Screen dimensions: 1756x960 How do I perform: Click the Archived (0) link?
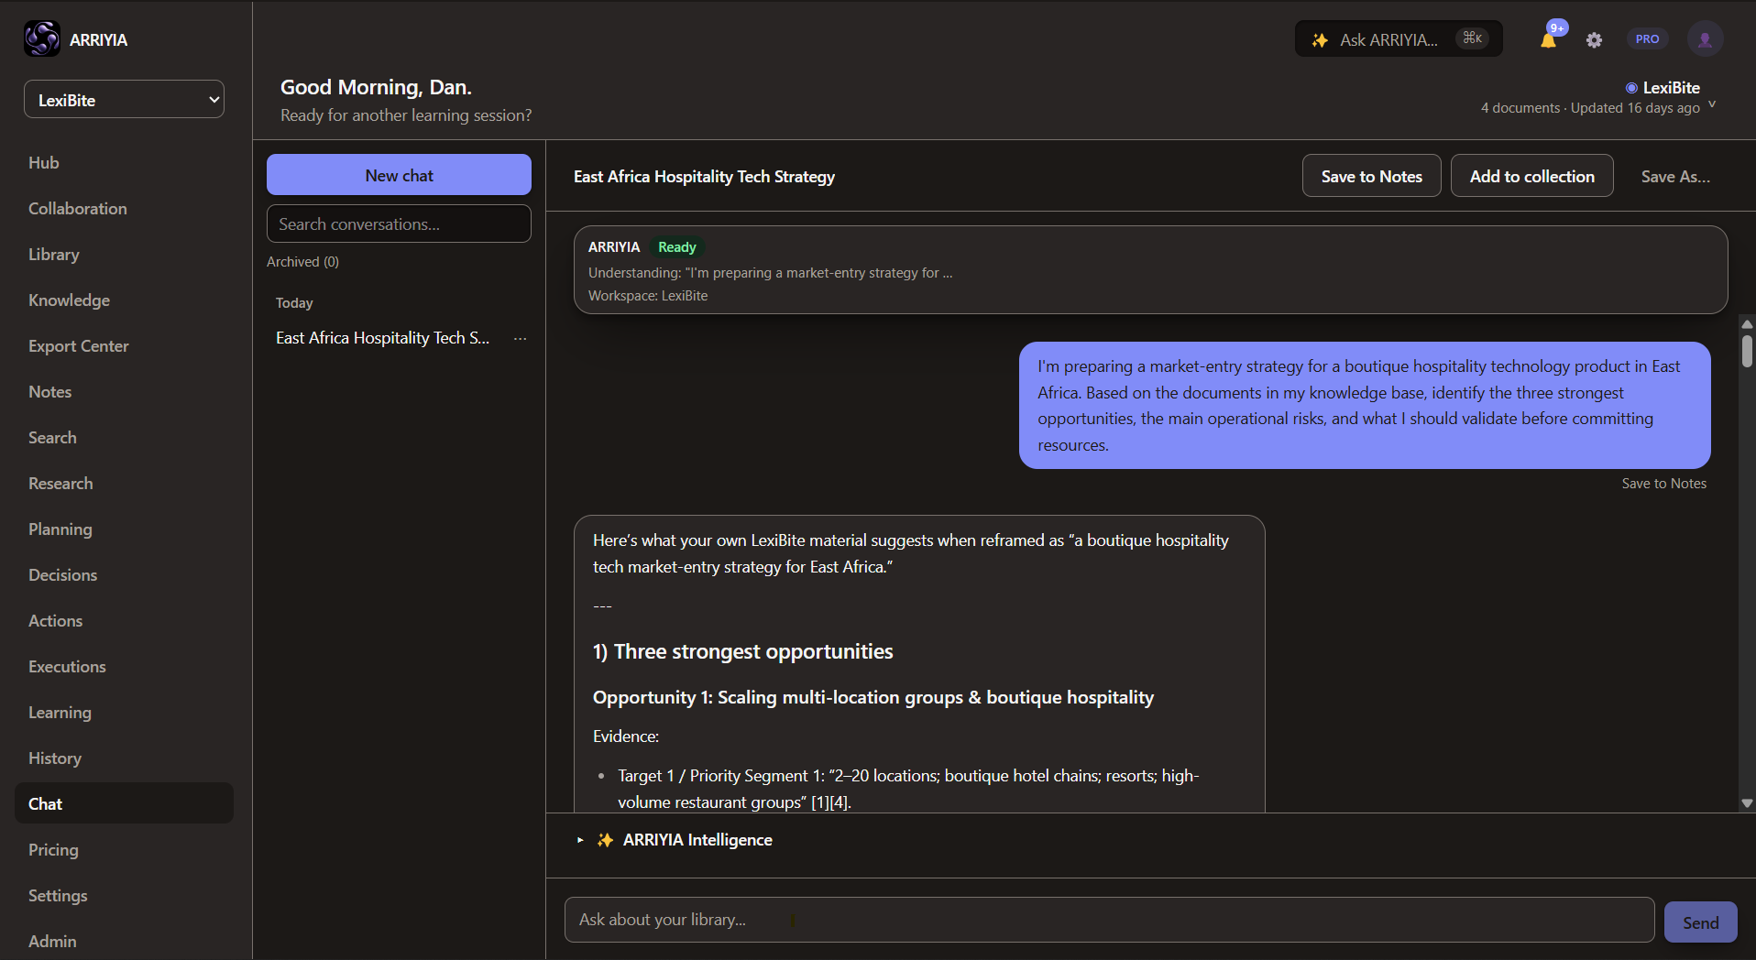tap(302, 262)
